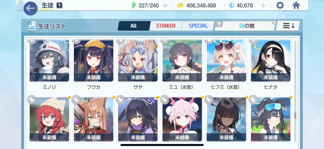Screen dimensions: 324x149
Task: Switch to the STRIKER tab
Action: pyautogui.click(x=166, y=26)
